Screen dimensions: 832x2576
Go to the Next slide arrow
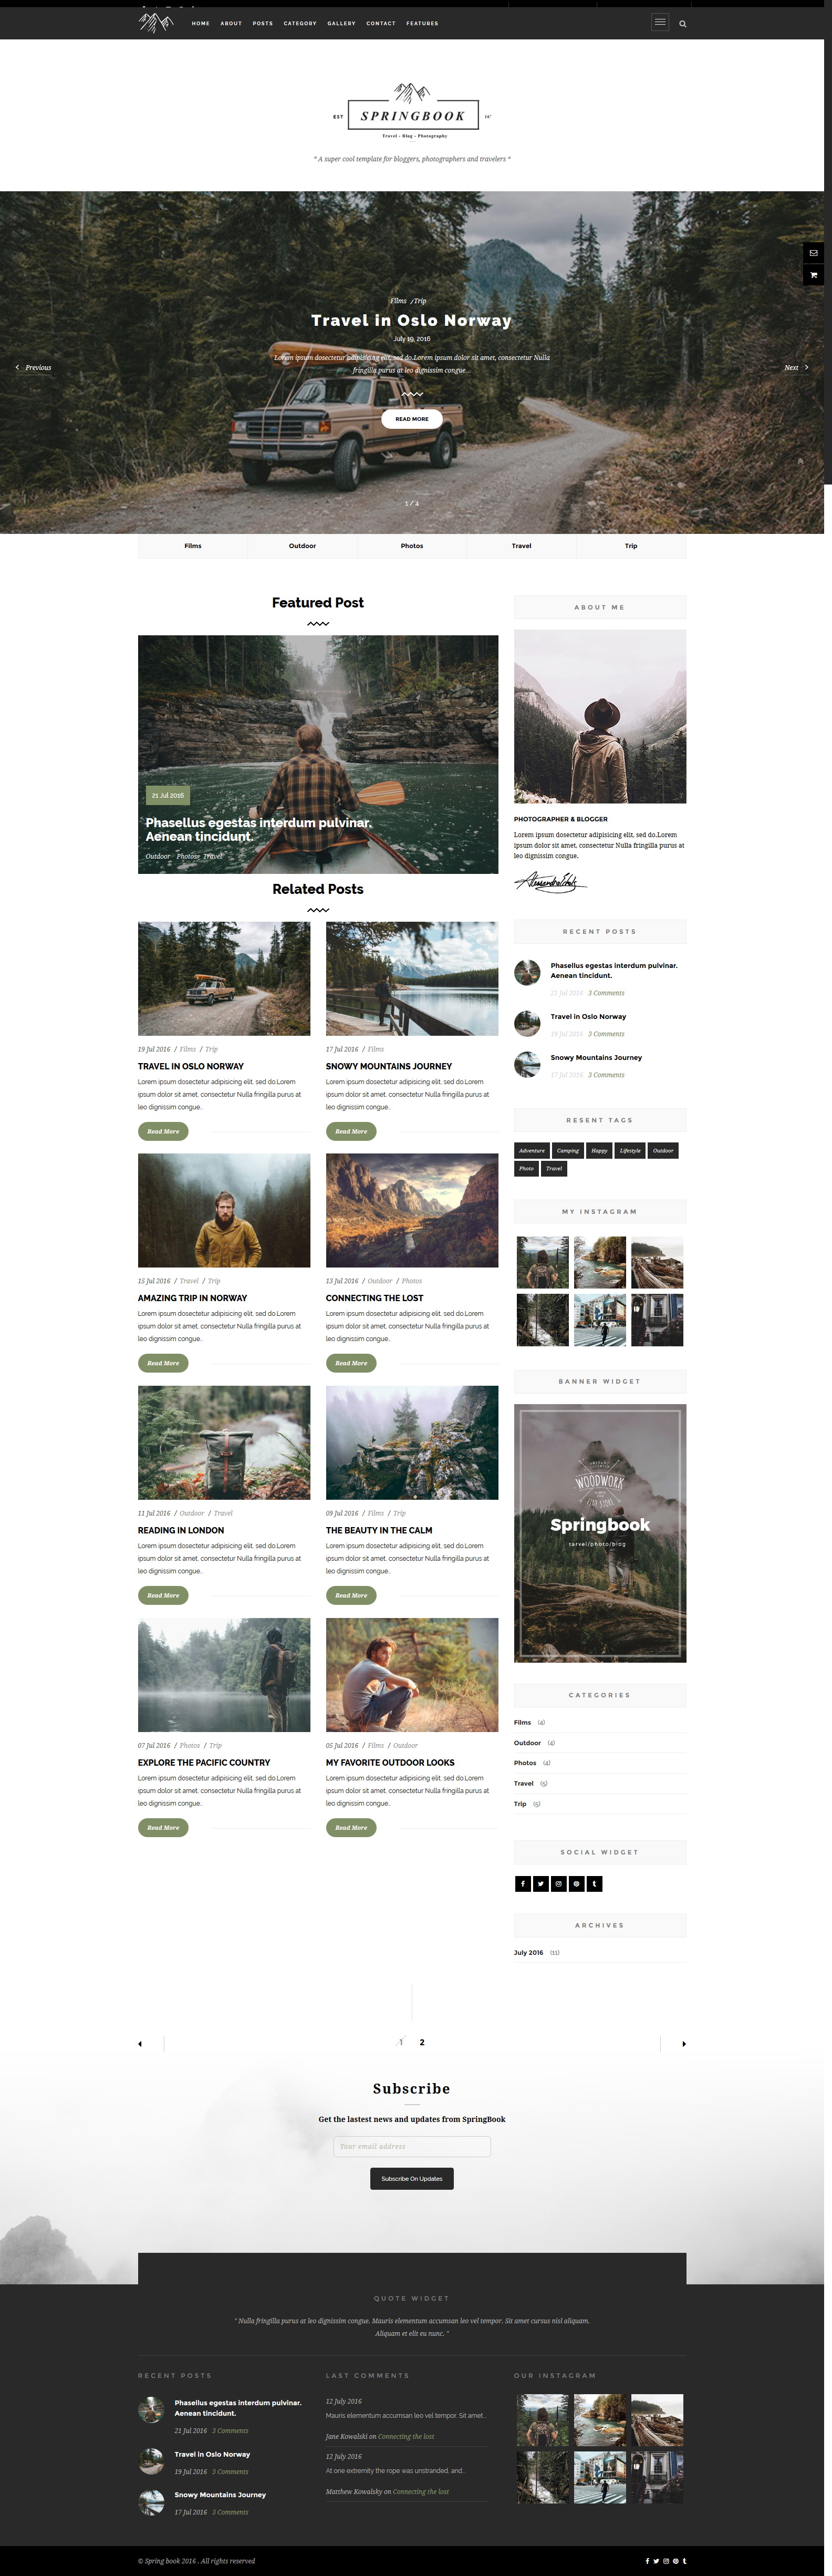(797, 367)
